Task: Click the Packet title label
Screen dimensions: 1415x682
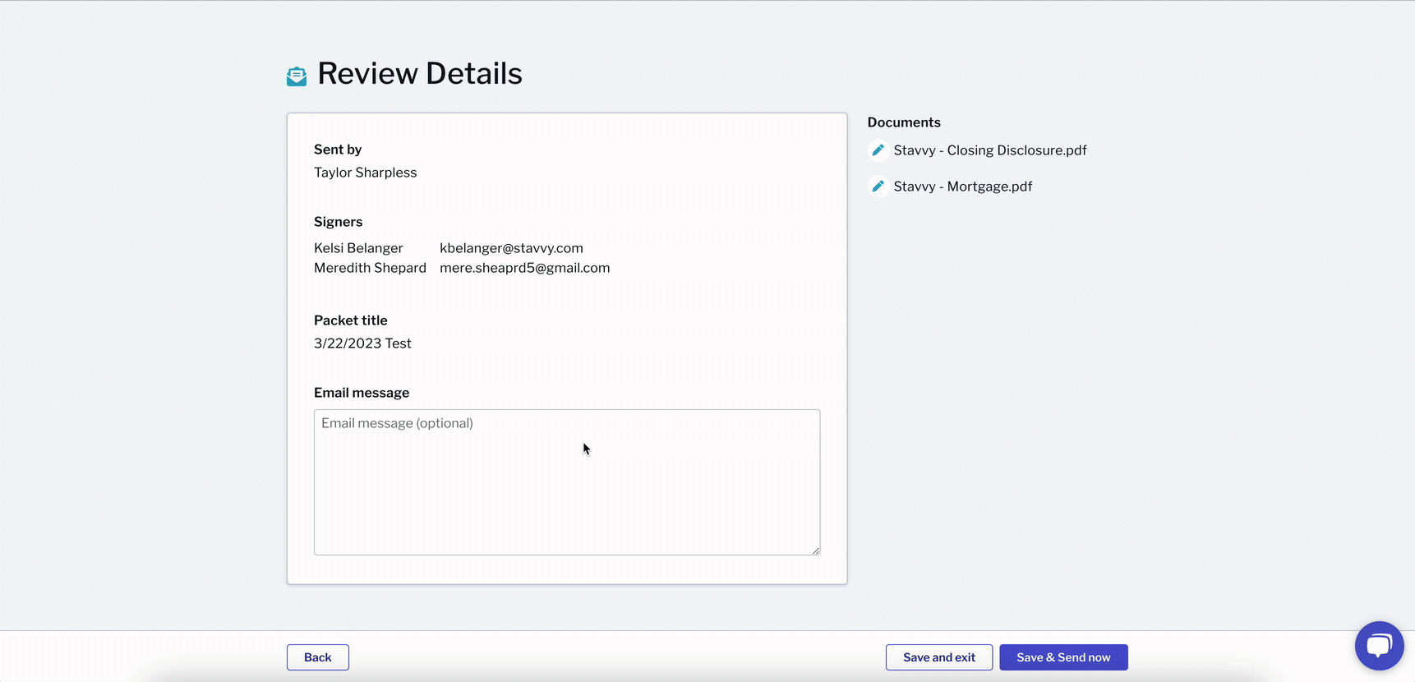Action: click(x=351, y=320)
